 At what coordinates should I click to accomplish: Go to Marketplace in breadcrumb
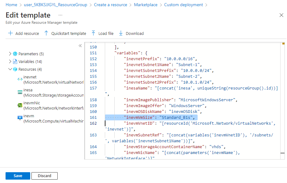pos(146,5)
